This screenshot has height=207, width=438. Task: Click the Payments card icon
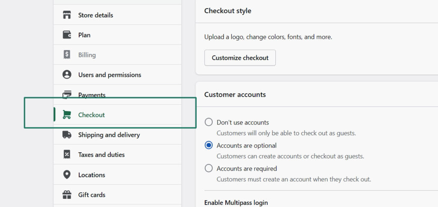(67, 95)
